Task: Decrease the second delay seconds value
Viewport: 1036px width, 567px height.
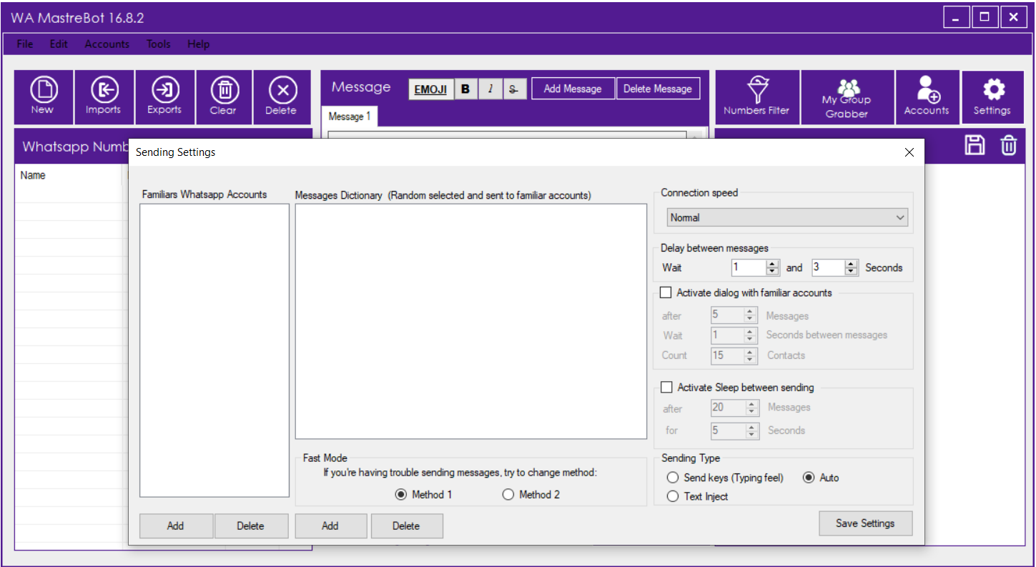Action: pos(851,272)
